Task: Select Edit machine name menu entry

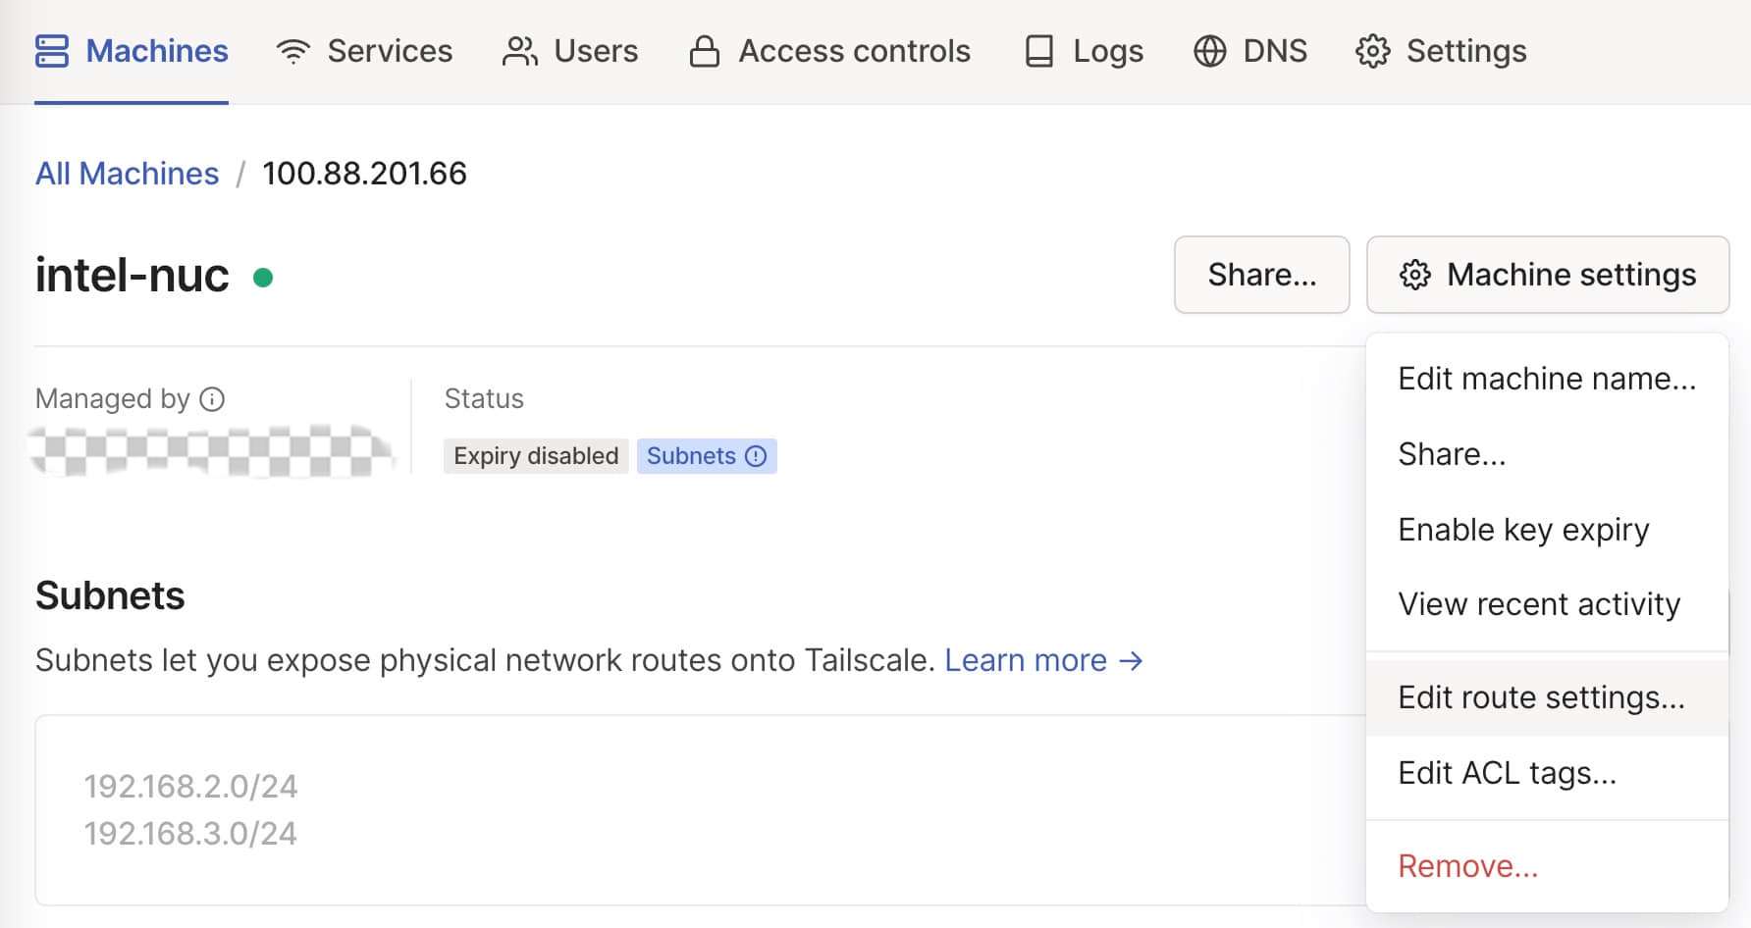Action: pyautogui.click(x=1546, y=379)
